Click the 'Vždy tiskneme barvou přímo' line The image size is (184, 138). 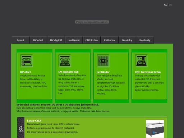tap(63, 111)
